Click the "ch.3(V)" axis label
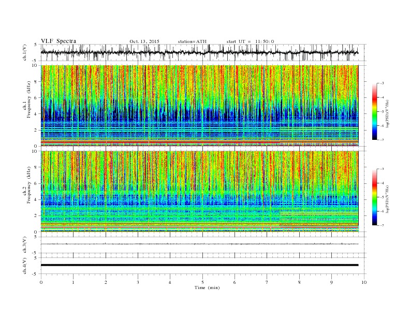The width and height of the screenshot is (410, 317). click(25, 245)
